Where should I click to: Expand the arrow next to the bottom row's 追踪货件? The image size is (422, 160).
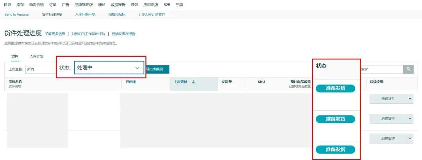pos(409,138)
